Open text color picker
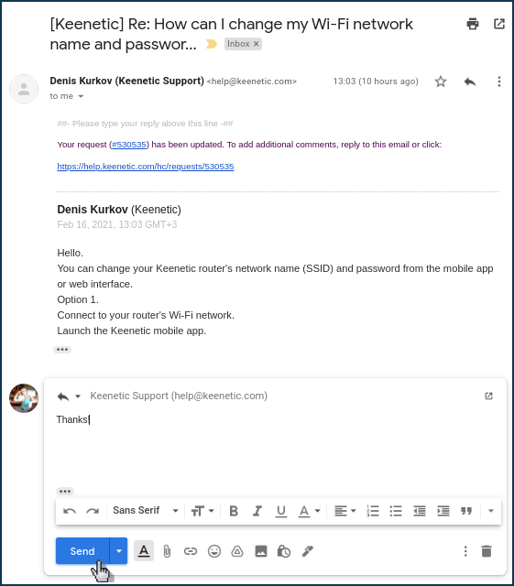 coord(309,511)
